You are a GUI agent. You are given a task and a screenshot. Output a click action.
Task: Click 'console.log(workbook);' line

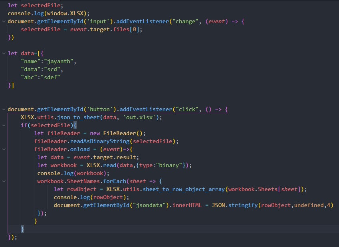coord(73,173)
